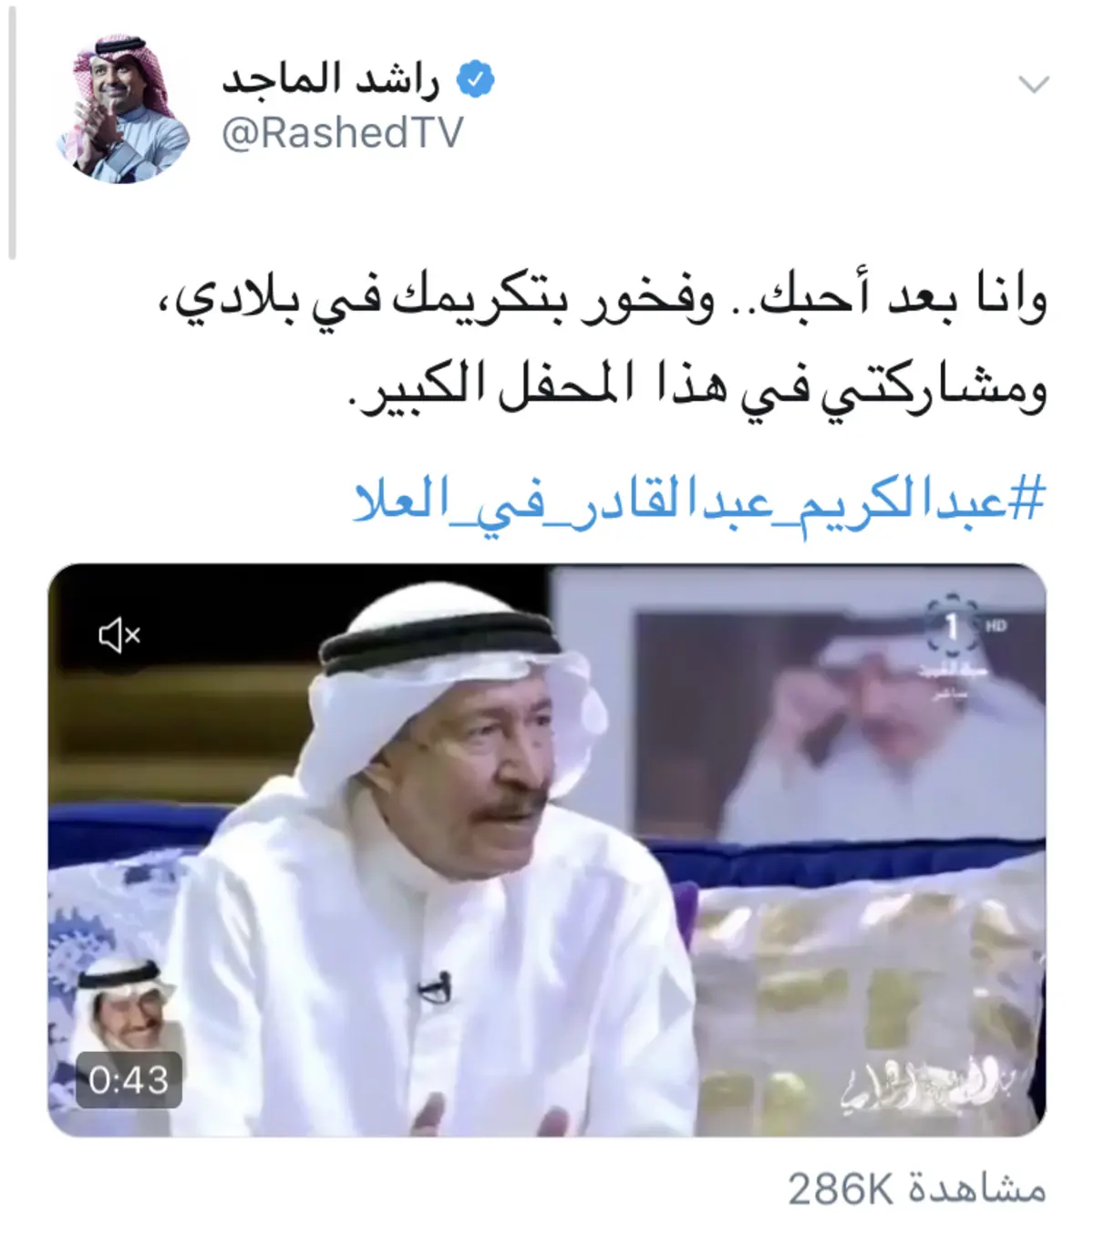This screenshot has height=1247, width=1094.
Task: Expand the tweet options chevron
Action: coord(1034,85)
